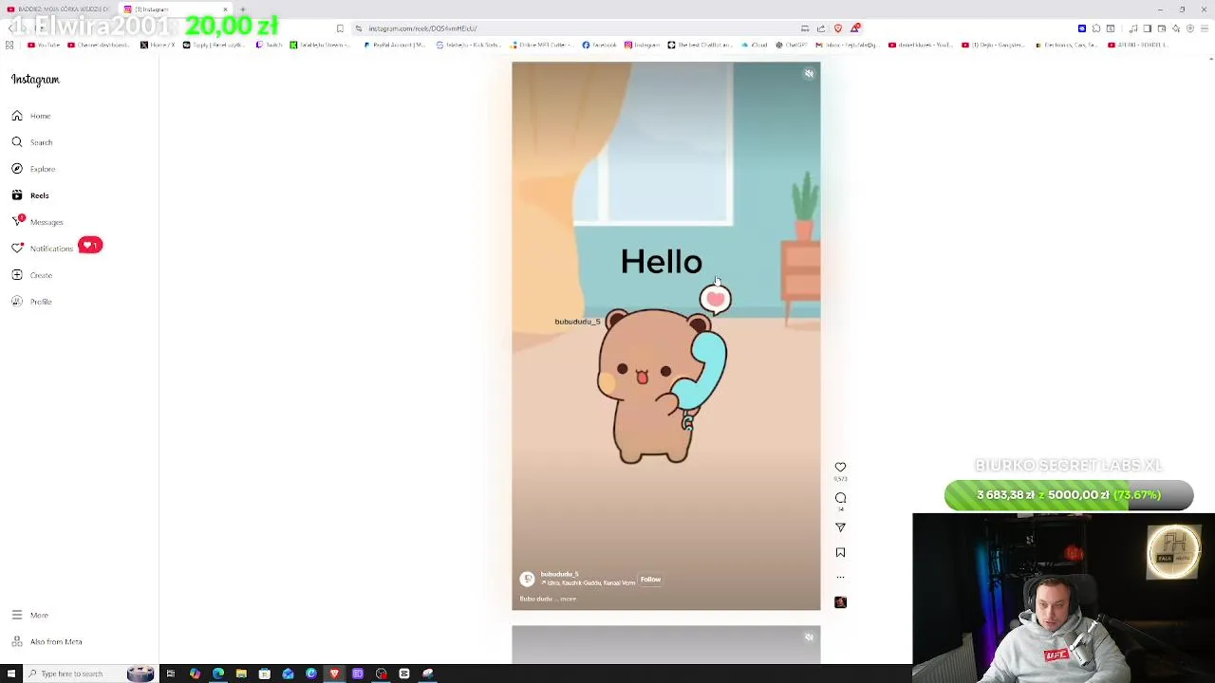Viewport: 1215px width, 683px height.
Task: Launch Microsoft Edge from the taskbar
Action: point(218,674)
